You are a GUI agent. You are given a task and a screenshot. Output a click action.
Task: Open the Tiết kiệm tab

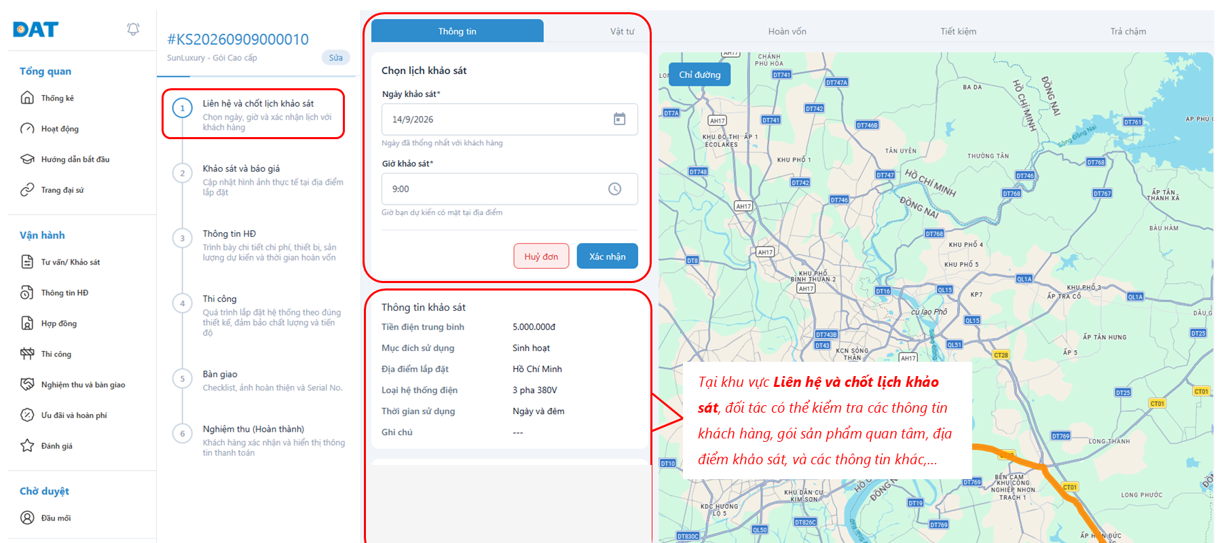pos(958,31)
